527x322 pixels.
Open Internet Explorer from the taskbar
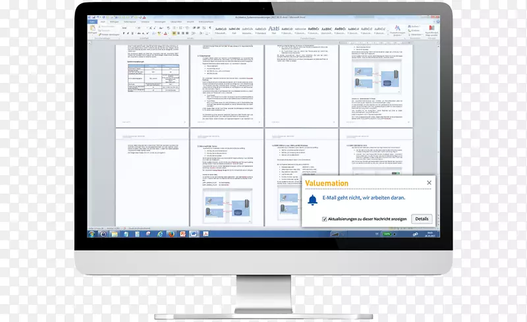point(160,234)
